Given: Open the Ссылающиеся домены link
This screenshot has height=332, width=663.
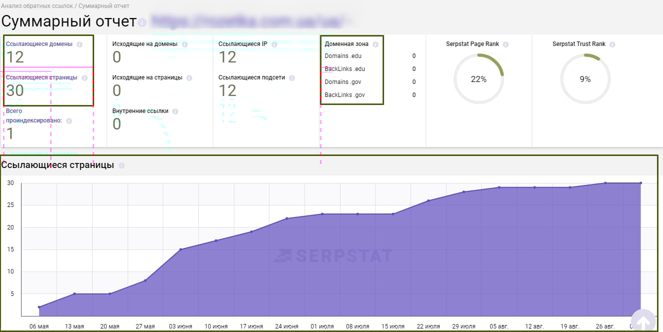Looking at the screenshot, I should point(39,44).
